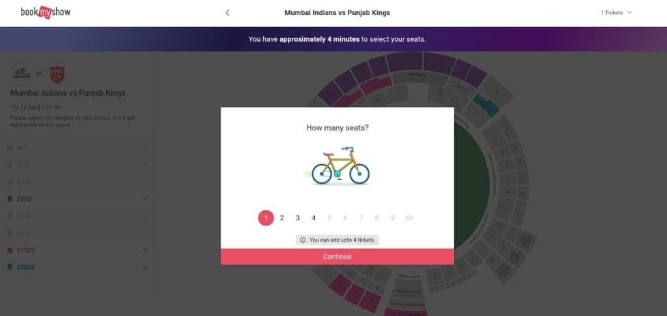The image size is (667, 316).
Task: Click the seat icon beside 25000 category
Action: 10,267
